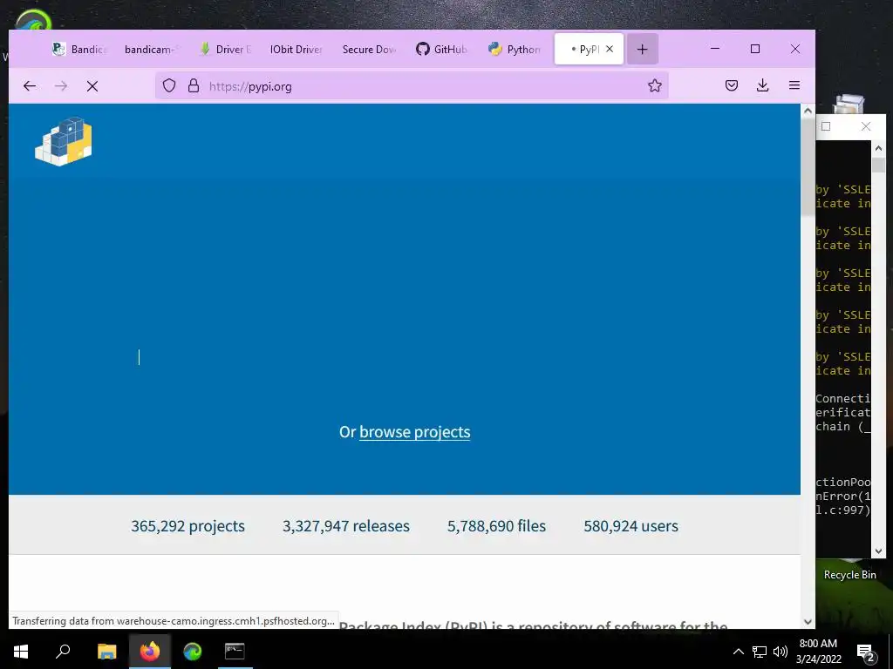This screenshot has height=669, width=893.
Task: Minimize the Firefox window
Action: 715,49
